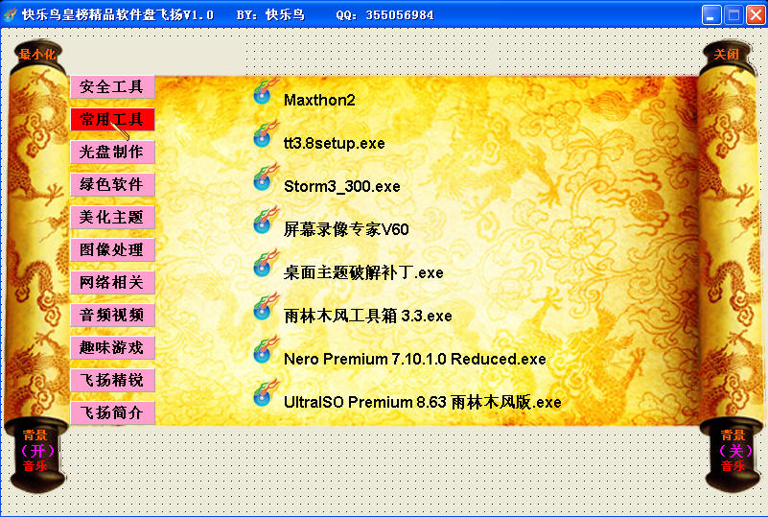Image resolution: width=768 pixels, height=517 pixels.
Task: Select the 飞扬精锐 category
Action: point(112,380)
